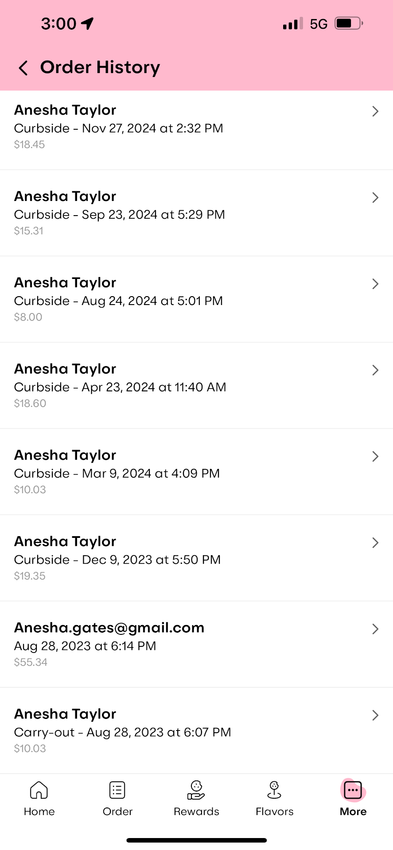Tap the $55.34 order total
This screenshot has height=850, width=393.
[31, 662]
